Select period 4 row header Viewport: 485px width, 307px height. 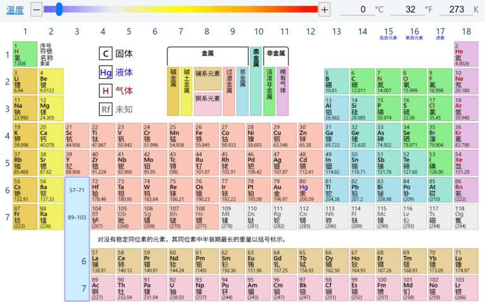pyautogui.click(x=8, y=136)
